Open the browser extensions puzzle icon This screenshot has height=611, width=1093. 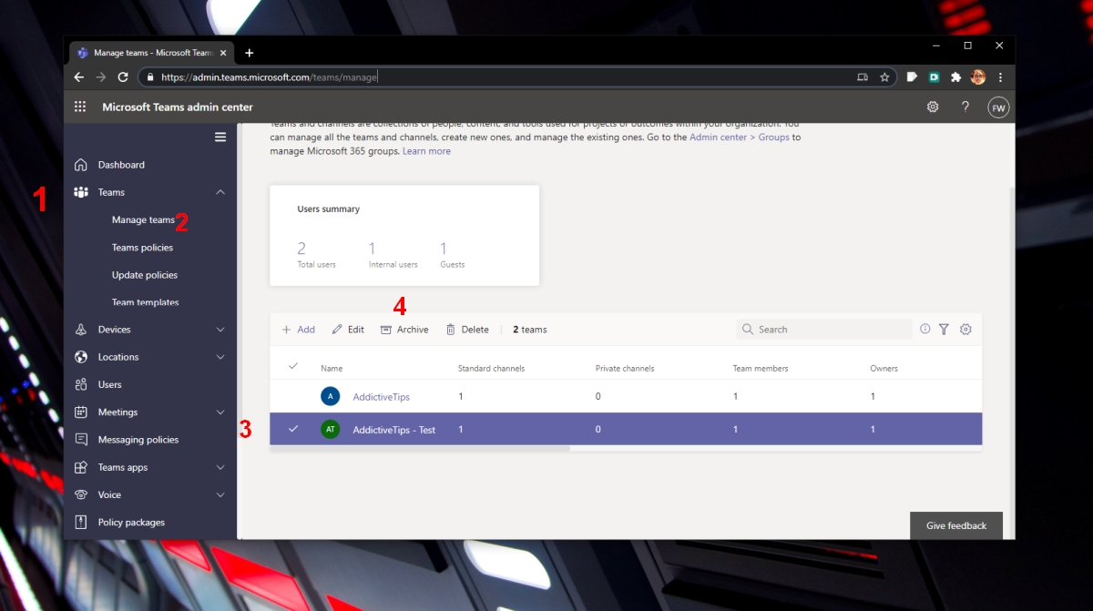(955, 77)
